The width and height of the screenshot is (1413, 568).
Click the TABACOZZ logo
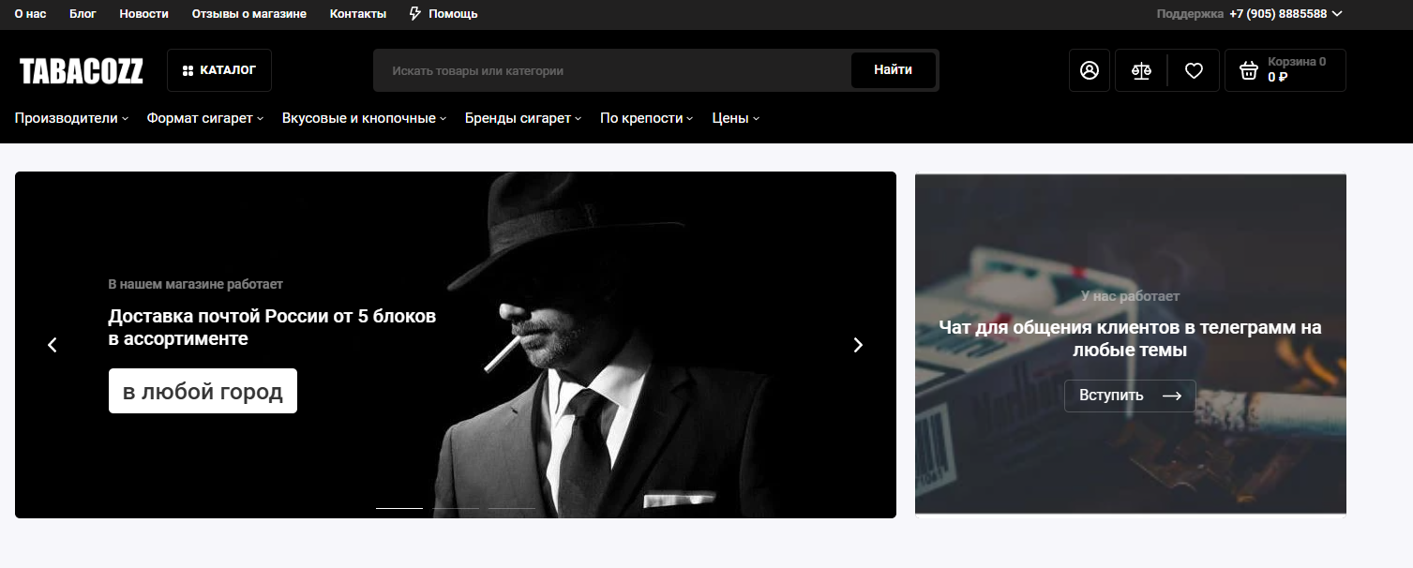click(82, 71)
